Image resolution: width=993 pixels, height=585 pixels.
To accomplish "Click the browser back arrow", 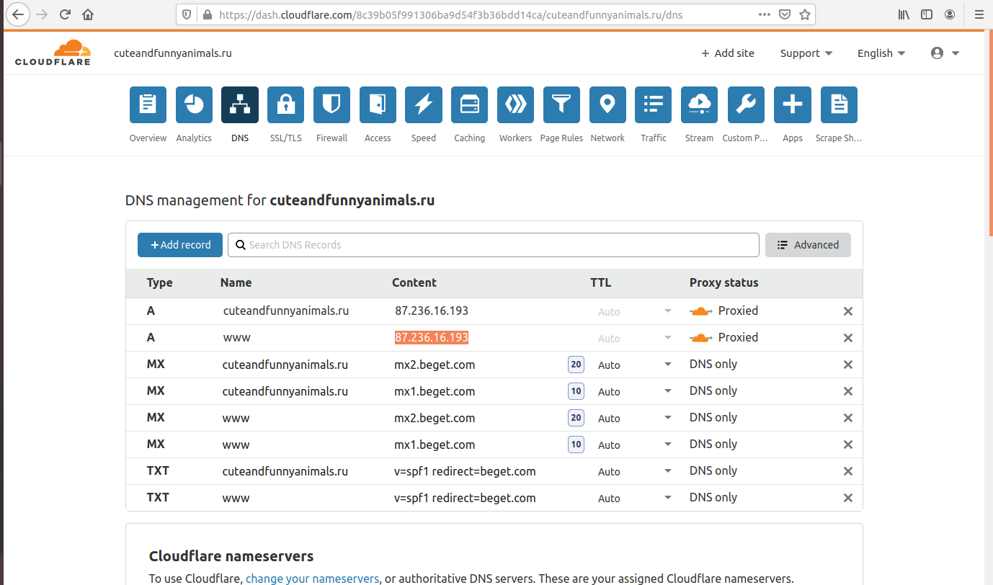I will (x=18, y=14).
